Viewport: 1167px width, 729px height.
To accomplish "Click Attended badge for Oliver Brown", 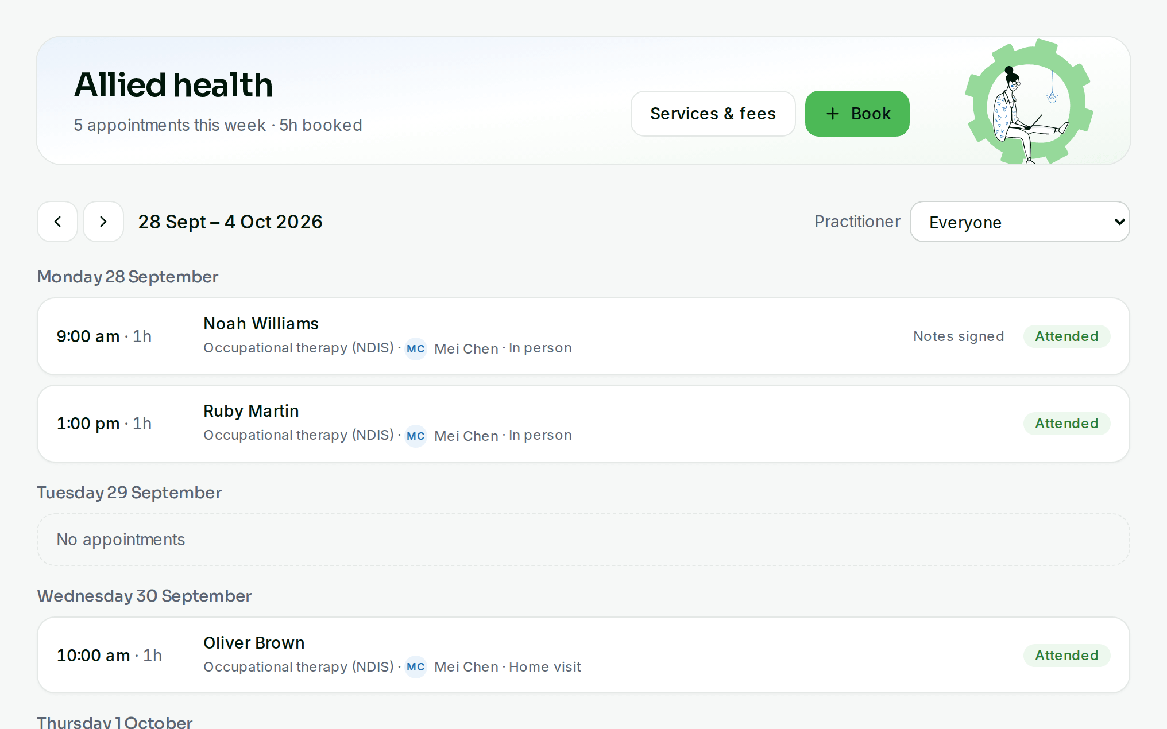I will [1066, 656].
